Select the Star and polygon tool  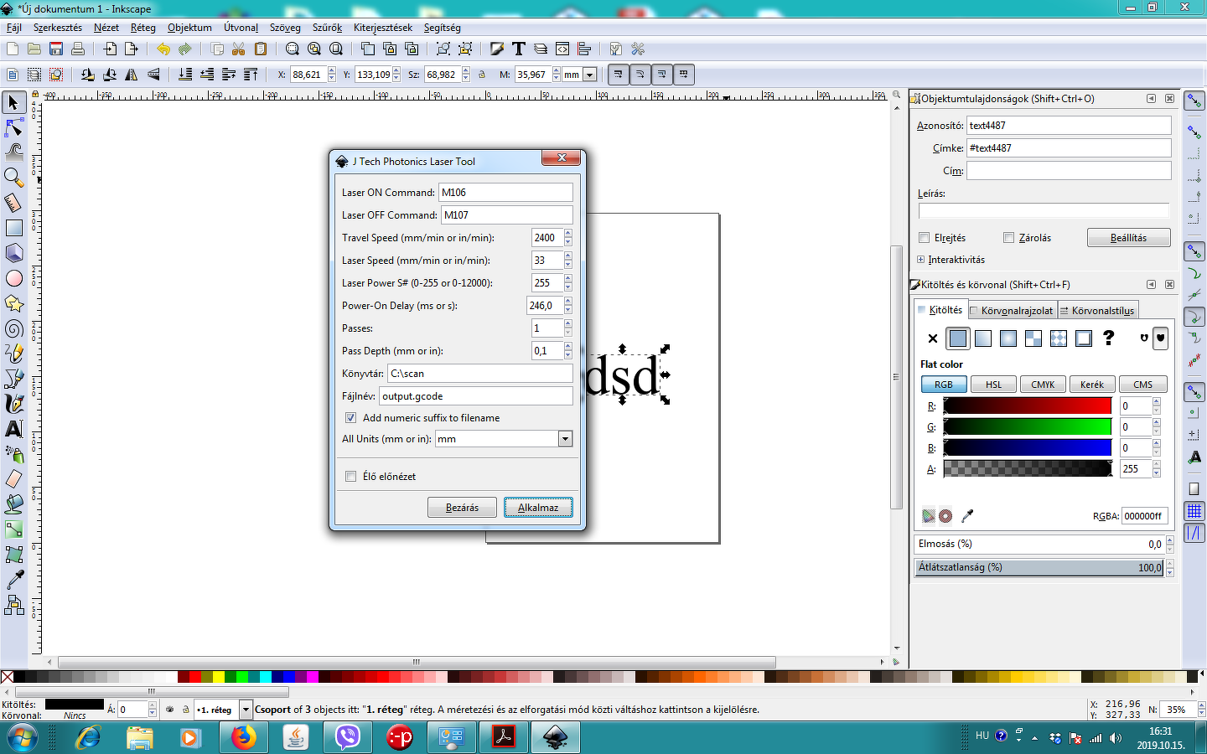(14, 303)
